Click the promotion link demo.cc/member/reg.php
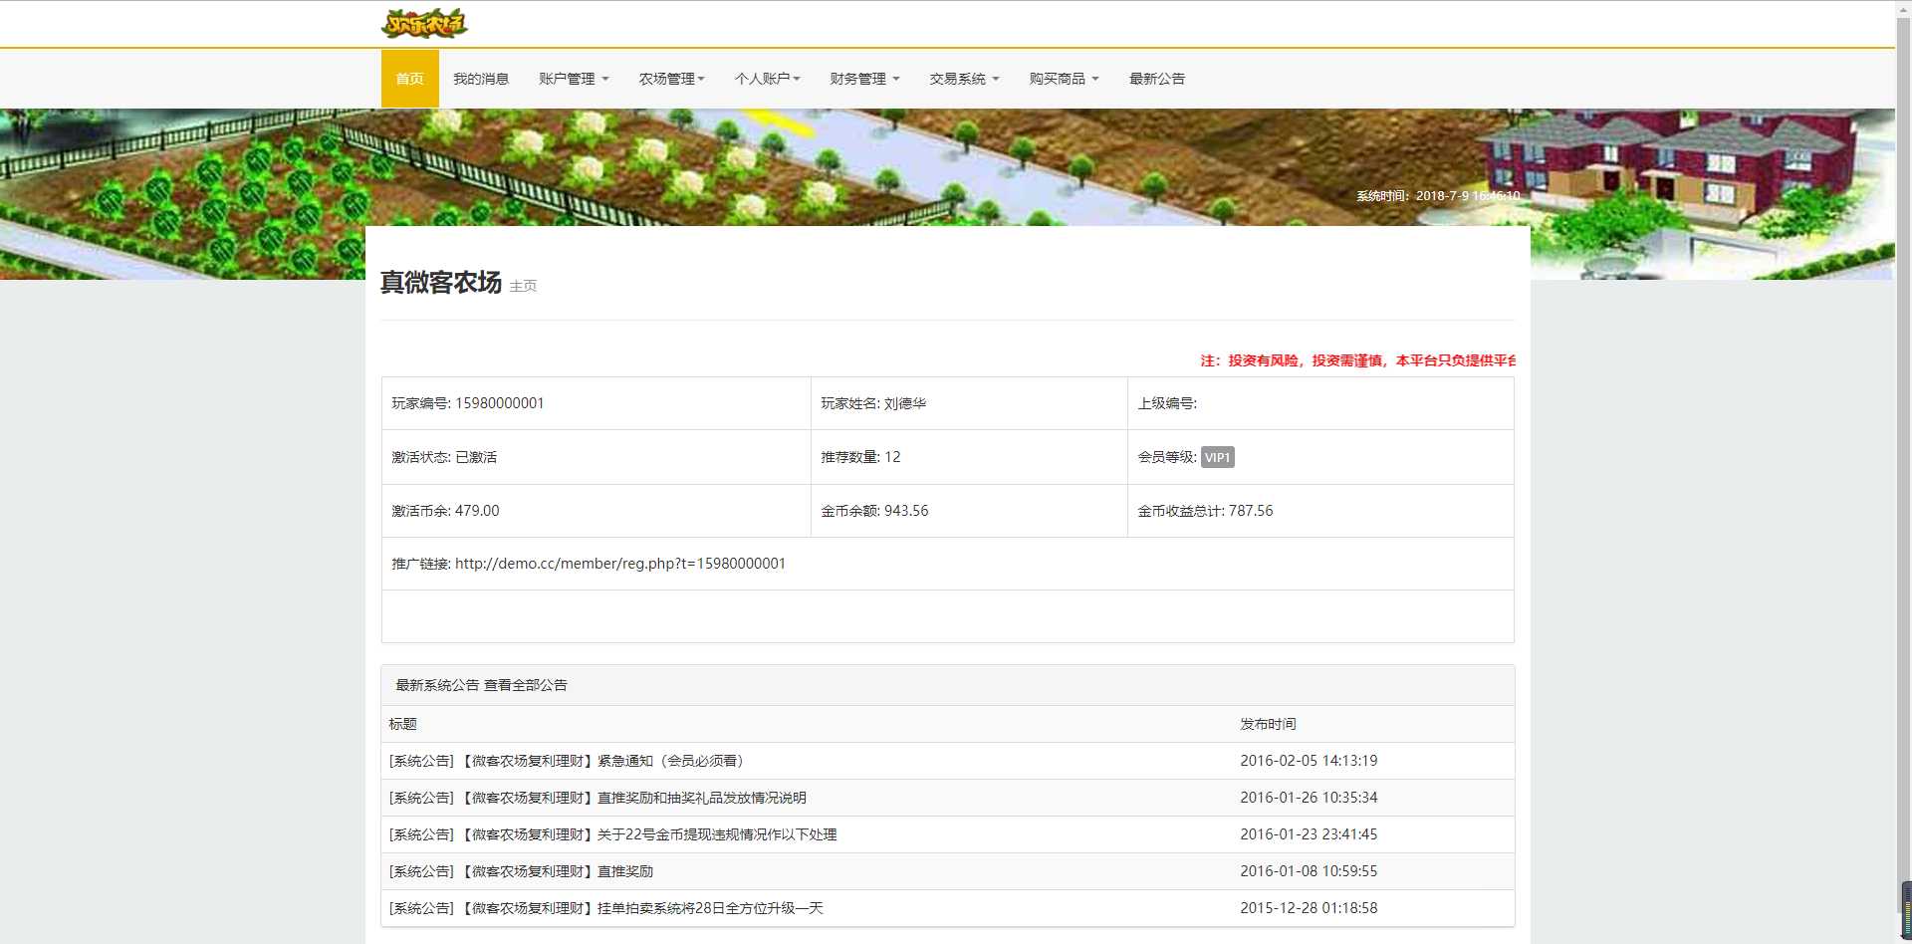This screenshot has height=944, width=1912. (x=620, y=564)
